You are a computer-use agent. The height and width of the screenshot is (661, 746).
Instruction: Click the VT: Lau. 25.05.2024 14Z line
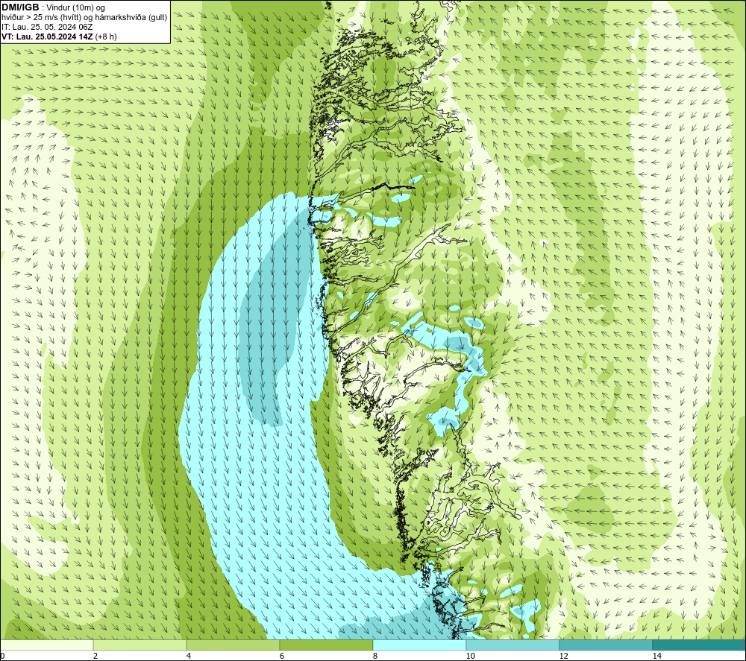47,37
